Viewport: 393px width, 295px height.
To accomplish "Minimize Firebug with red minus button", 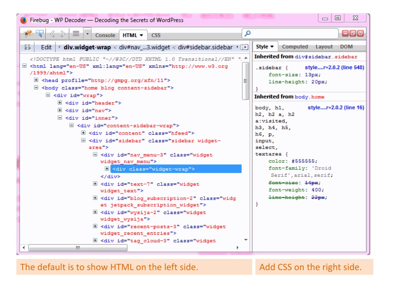I will click(x=345, y=34).
